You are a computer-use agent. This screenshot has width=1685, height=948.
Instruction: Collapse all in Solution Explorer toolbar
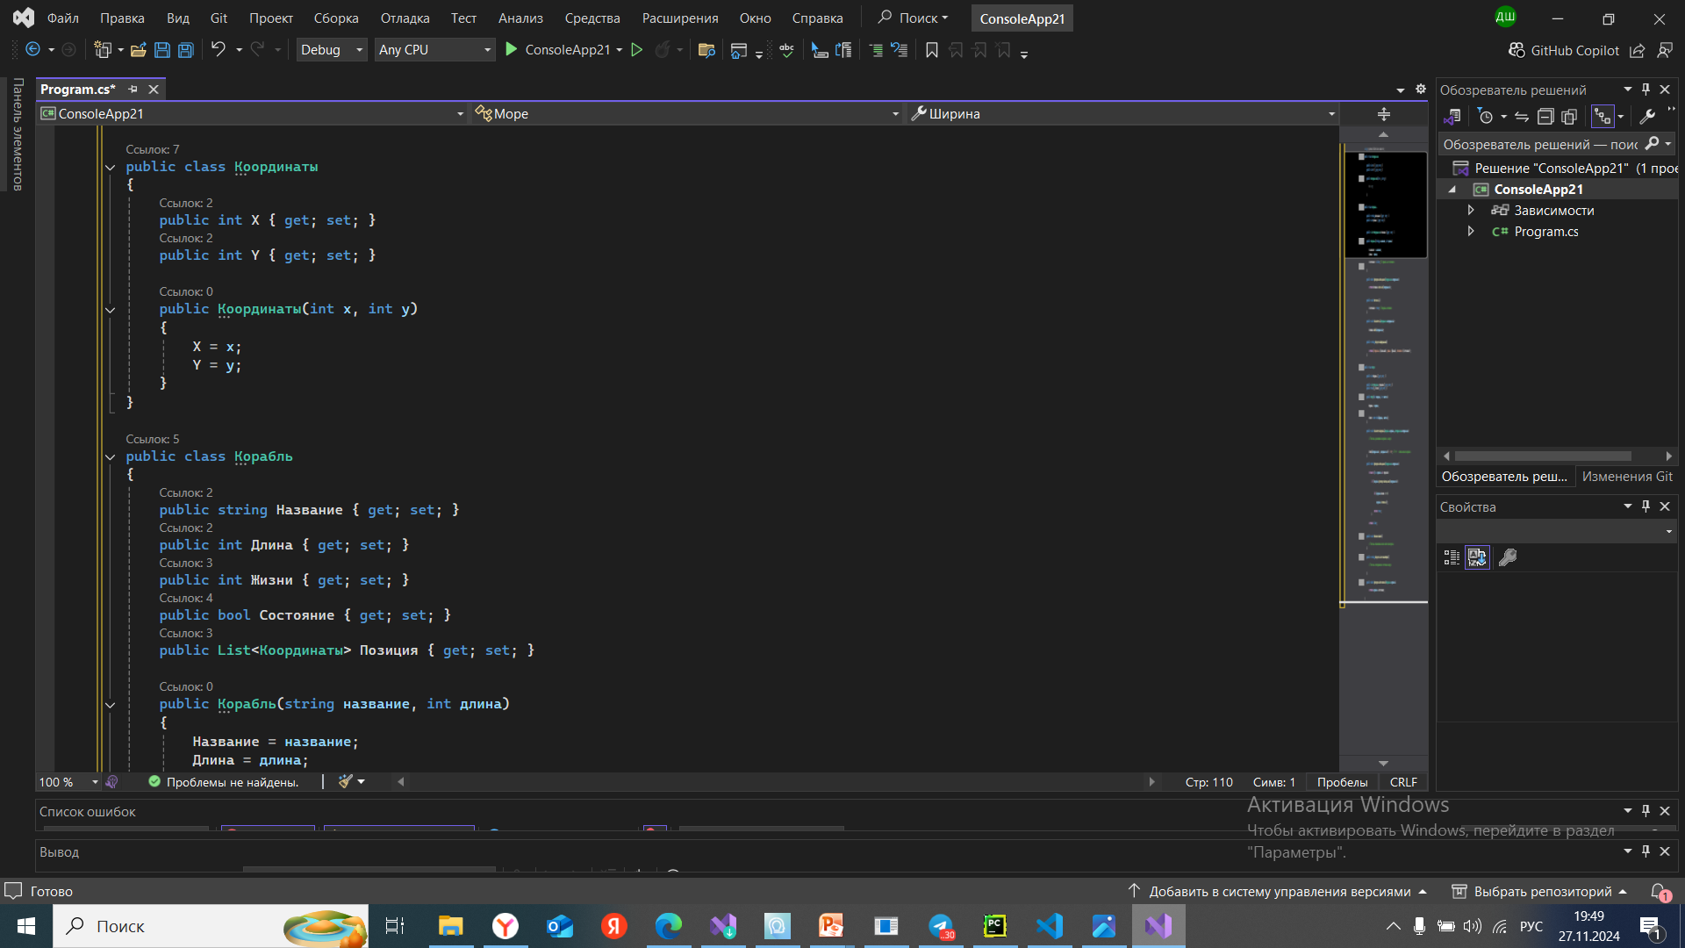click(x=1545, y=117)
